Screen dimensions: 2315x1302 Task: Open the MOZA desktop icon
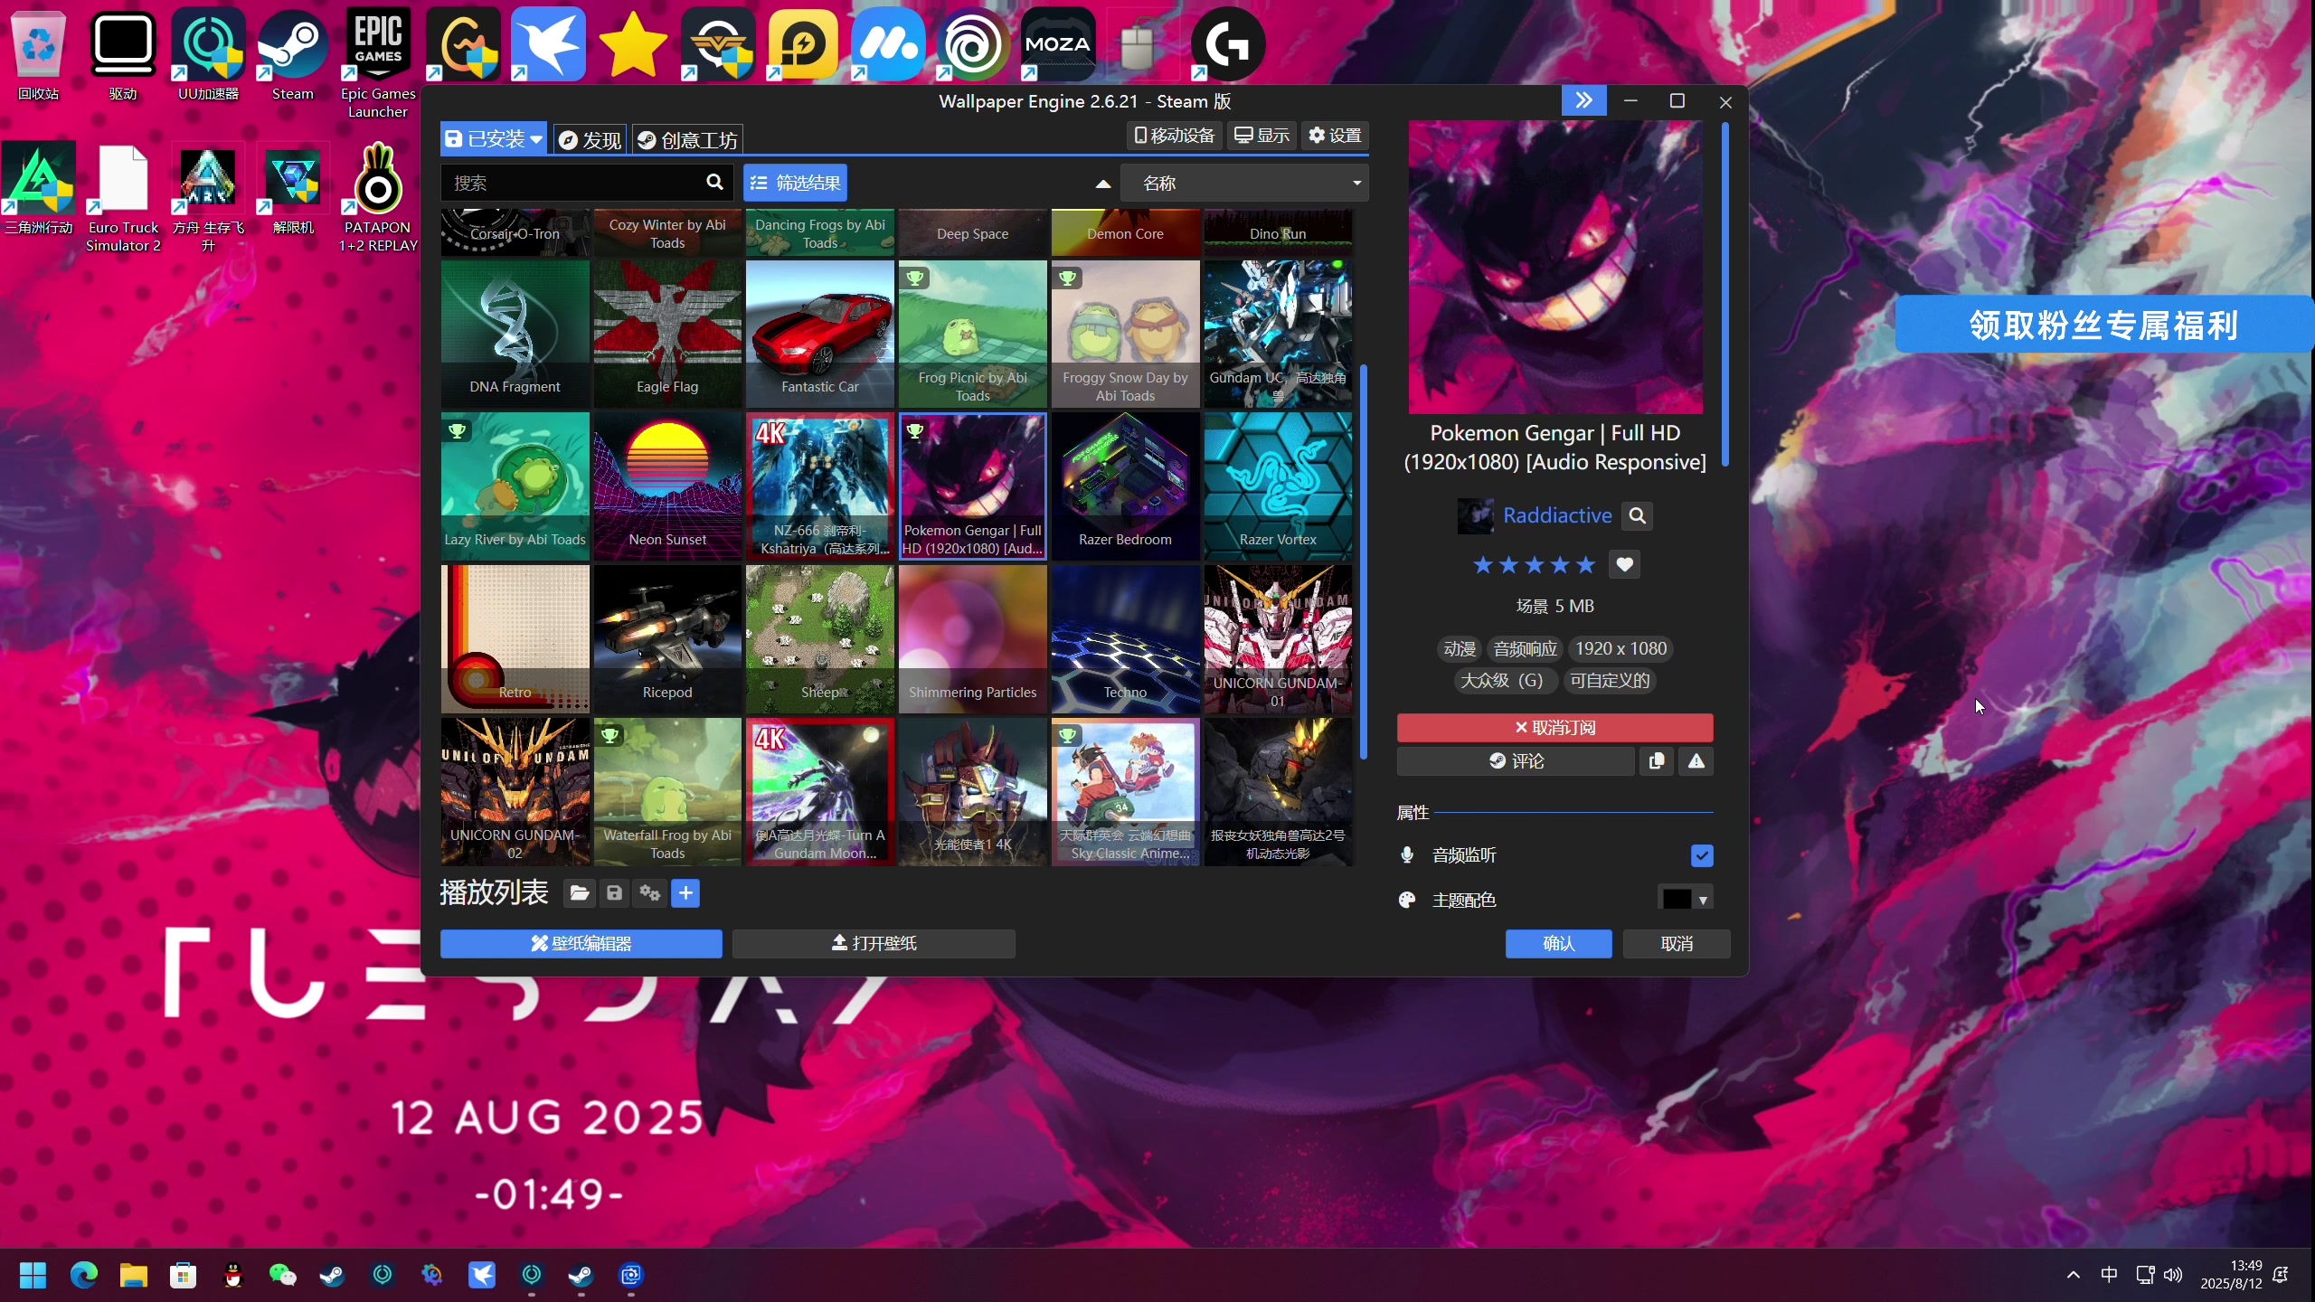point(1057,43)
